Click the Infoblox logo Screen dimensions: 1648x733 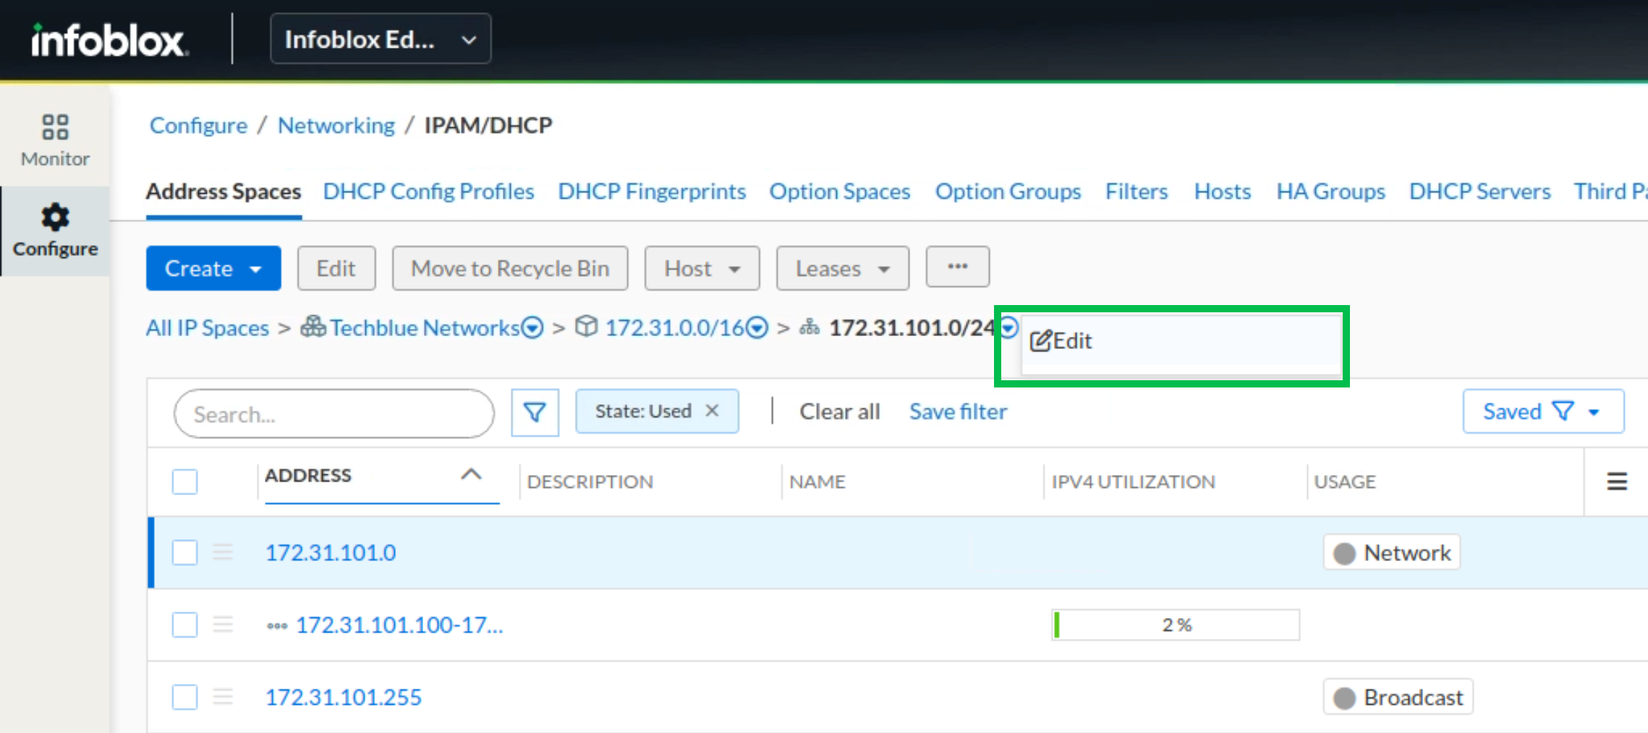pyautogui.click(x=109, y=40)
